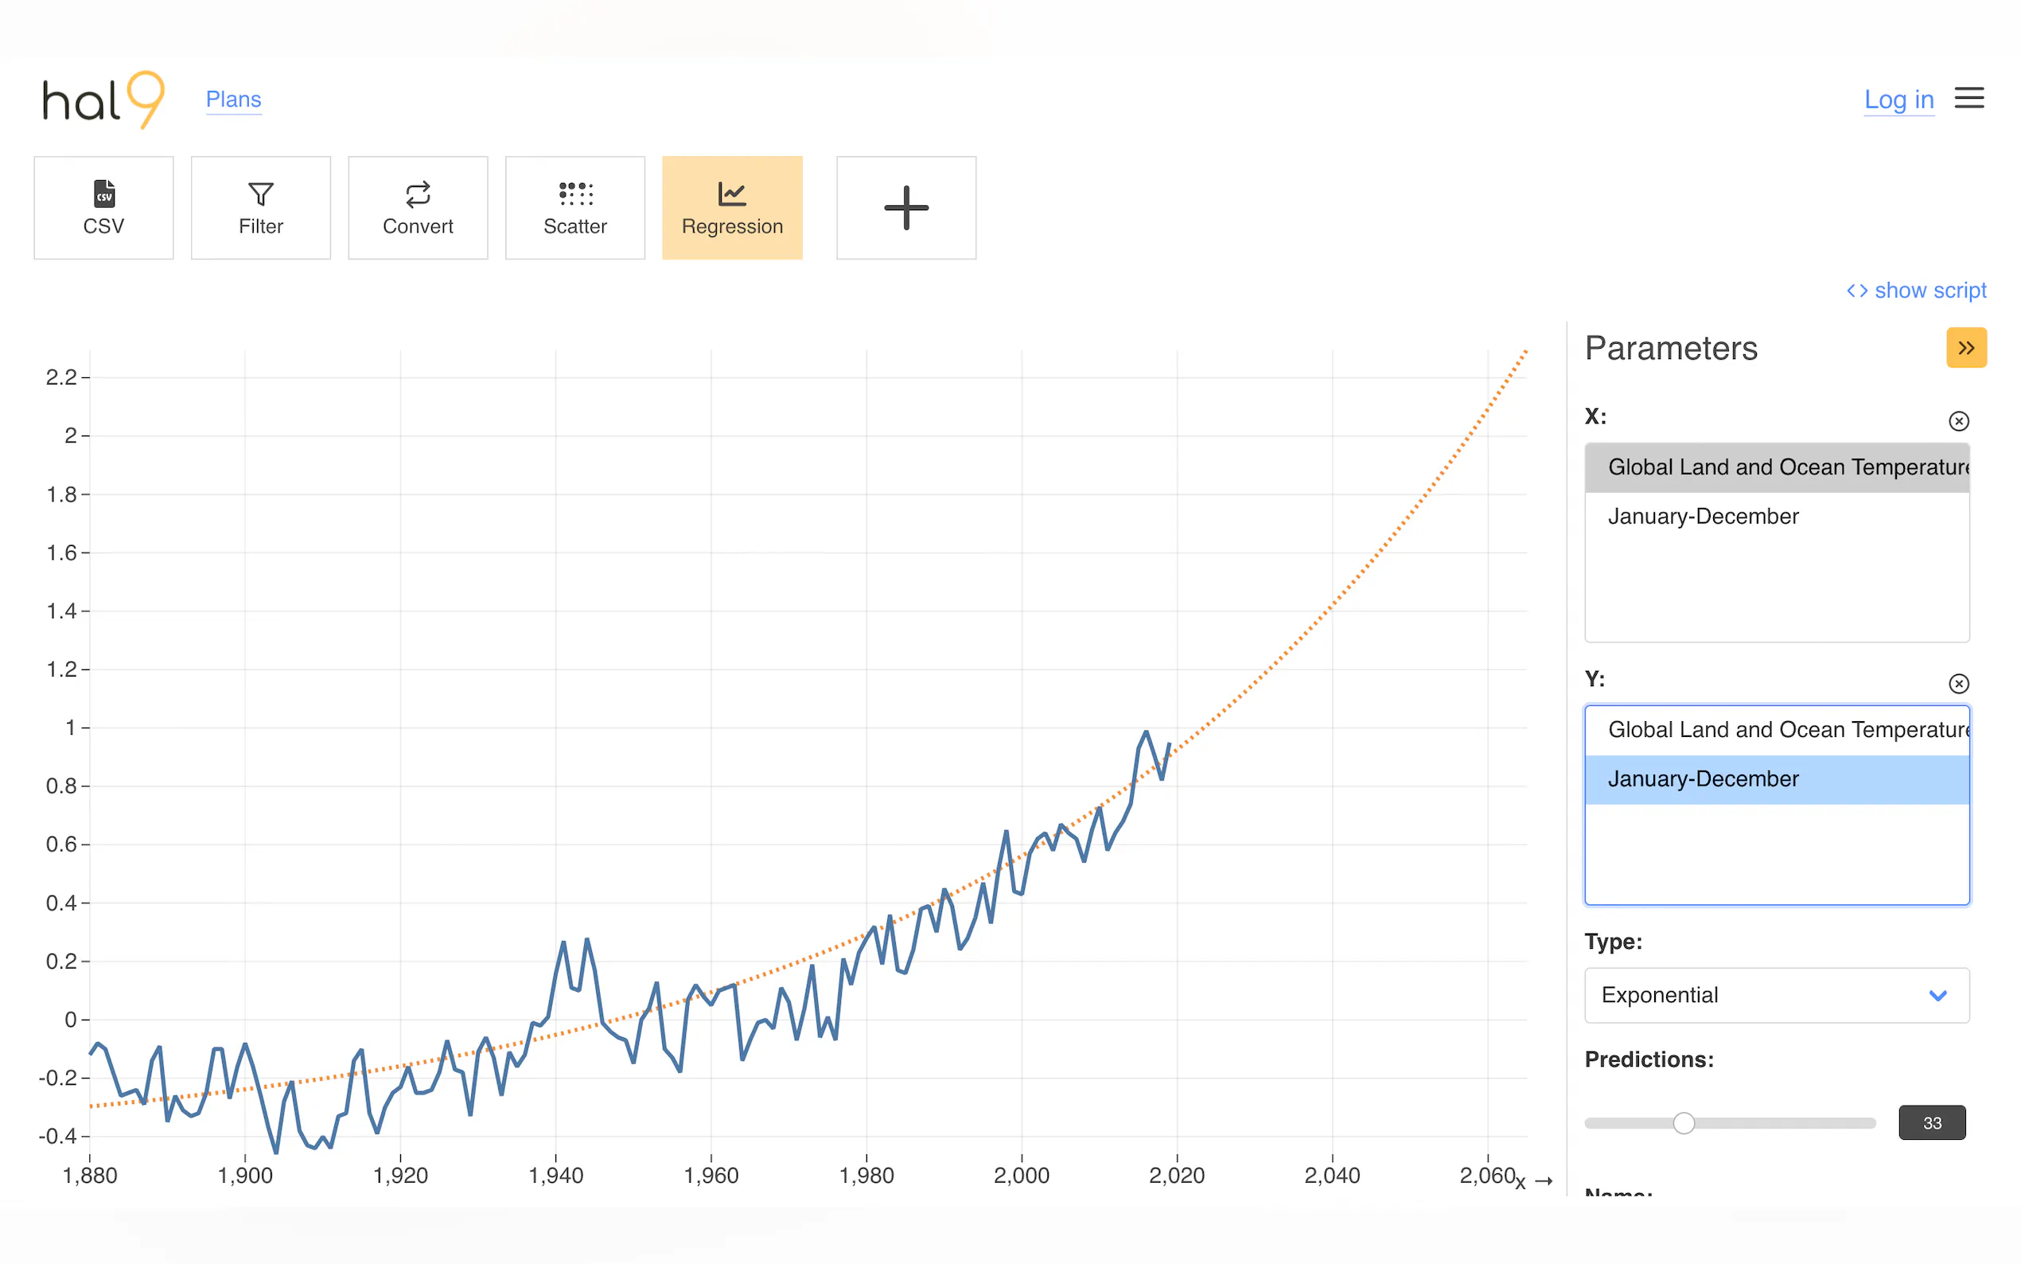This screenshot has width=2021, height=1264.
Task: Click the Type dropdown chevron arrow
Action: tap(1937, 995)
